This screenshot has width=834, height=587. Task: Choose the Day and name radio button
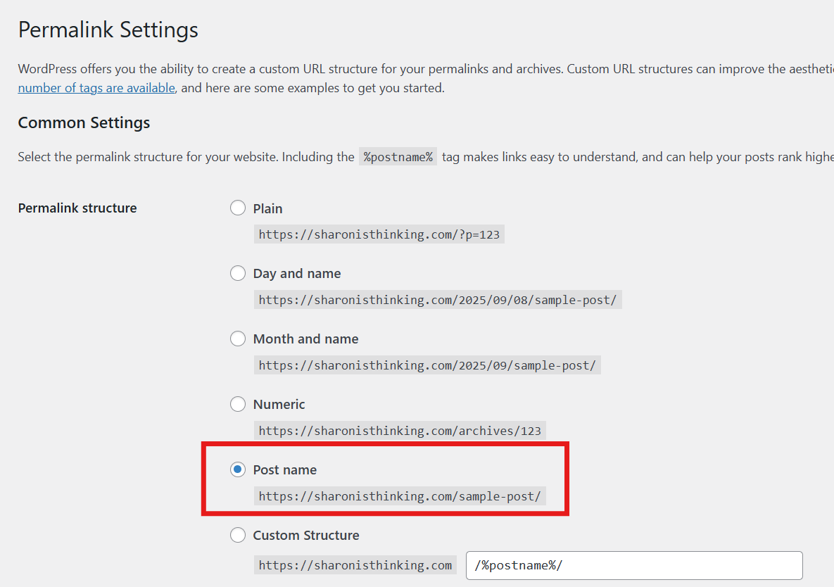(x=238, y=274)
